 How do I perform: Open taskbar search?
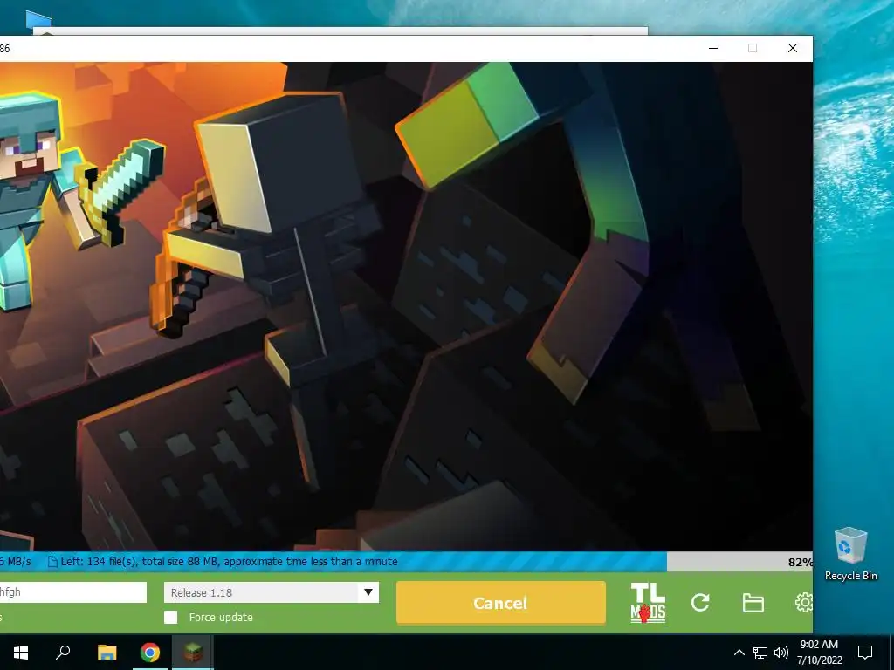point(63,653)
